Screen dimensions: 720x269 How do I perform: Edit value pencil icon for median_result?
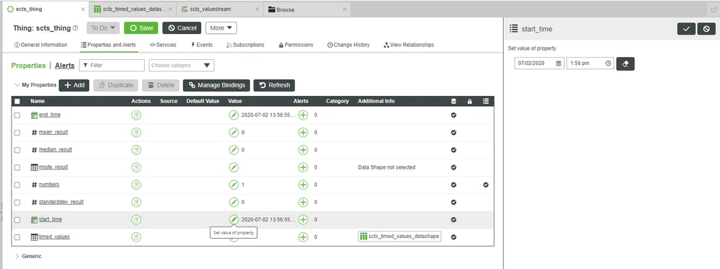234,150
